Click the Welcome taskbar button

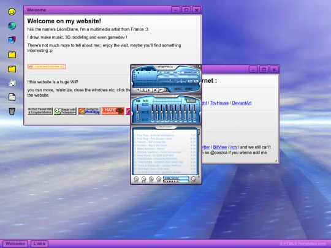click(x=15, y=244)
